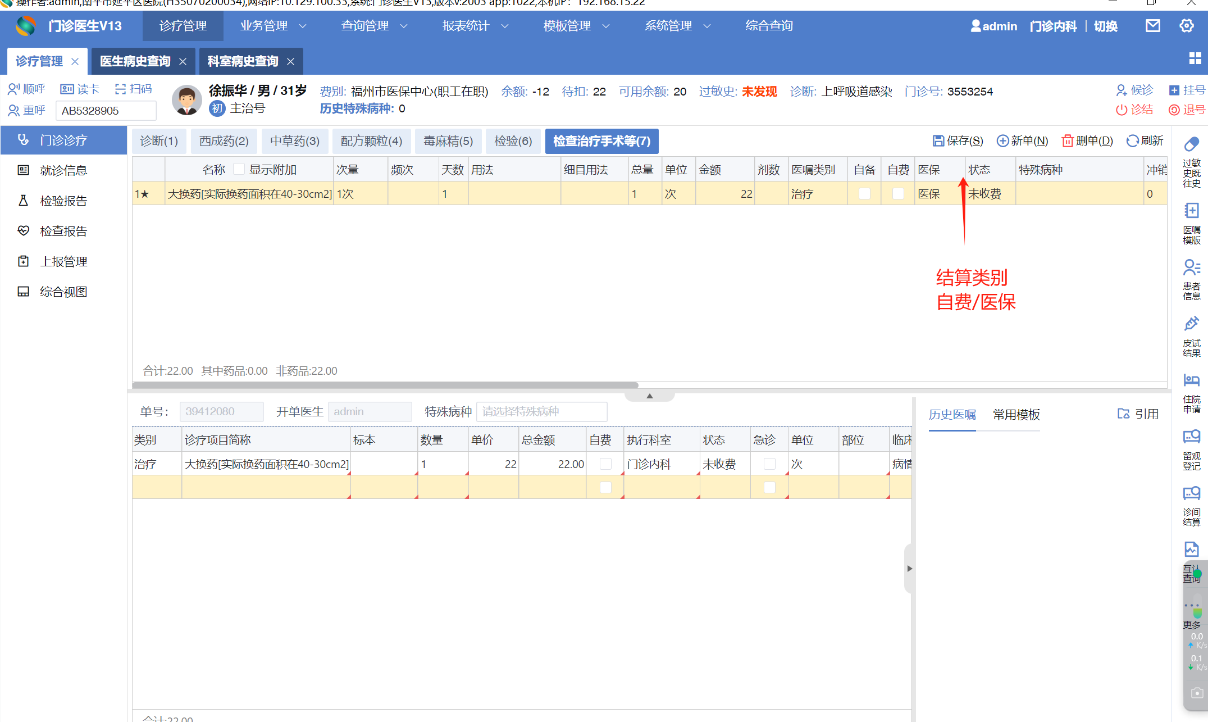Check 急诊 box in 大换药 detail row
The height and width of the screenshot is (722, 1208).
pos(769,464)
